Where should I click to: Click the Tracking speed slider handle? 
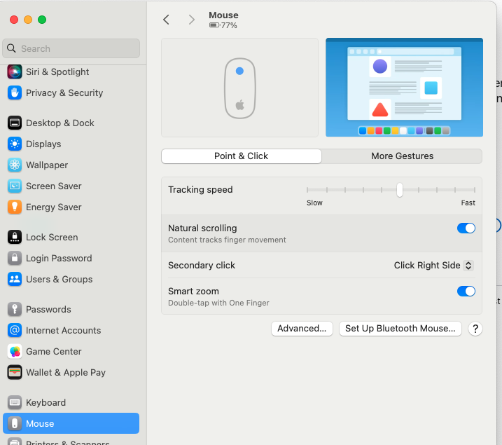click(400, 190)
